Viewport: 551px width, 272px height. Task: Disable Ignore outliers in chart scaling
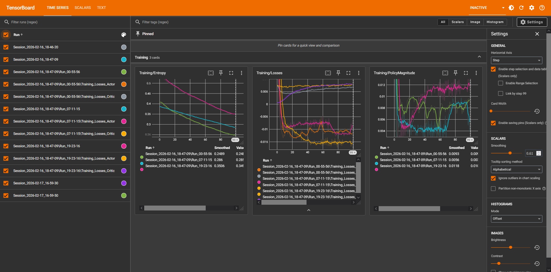(x=493, y=178)
